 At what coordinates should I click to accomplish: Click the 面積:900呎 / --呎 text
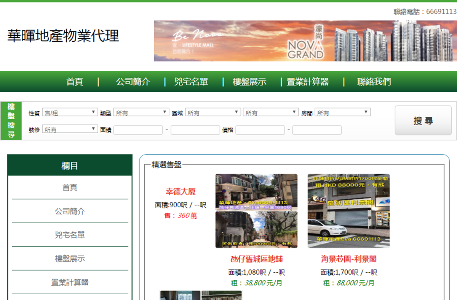click(x=181, y=205)
